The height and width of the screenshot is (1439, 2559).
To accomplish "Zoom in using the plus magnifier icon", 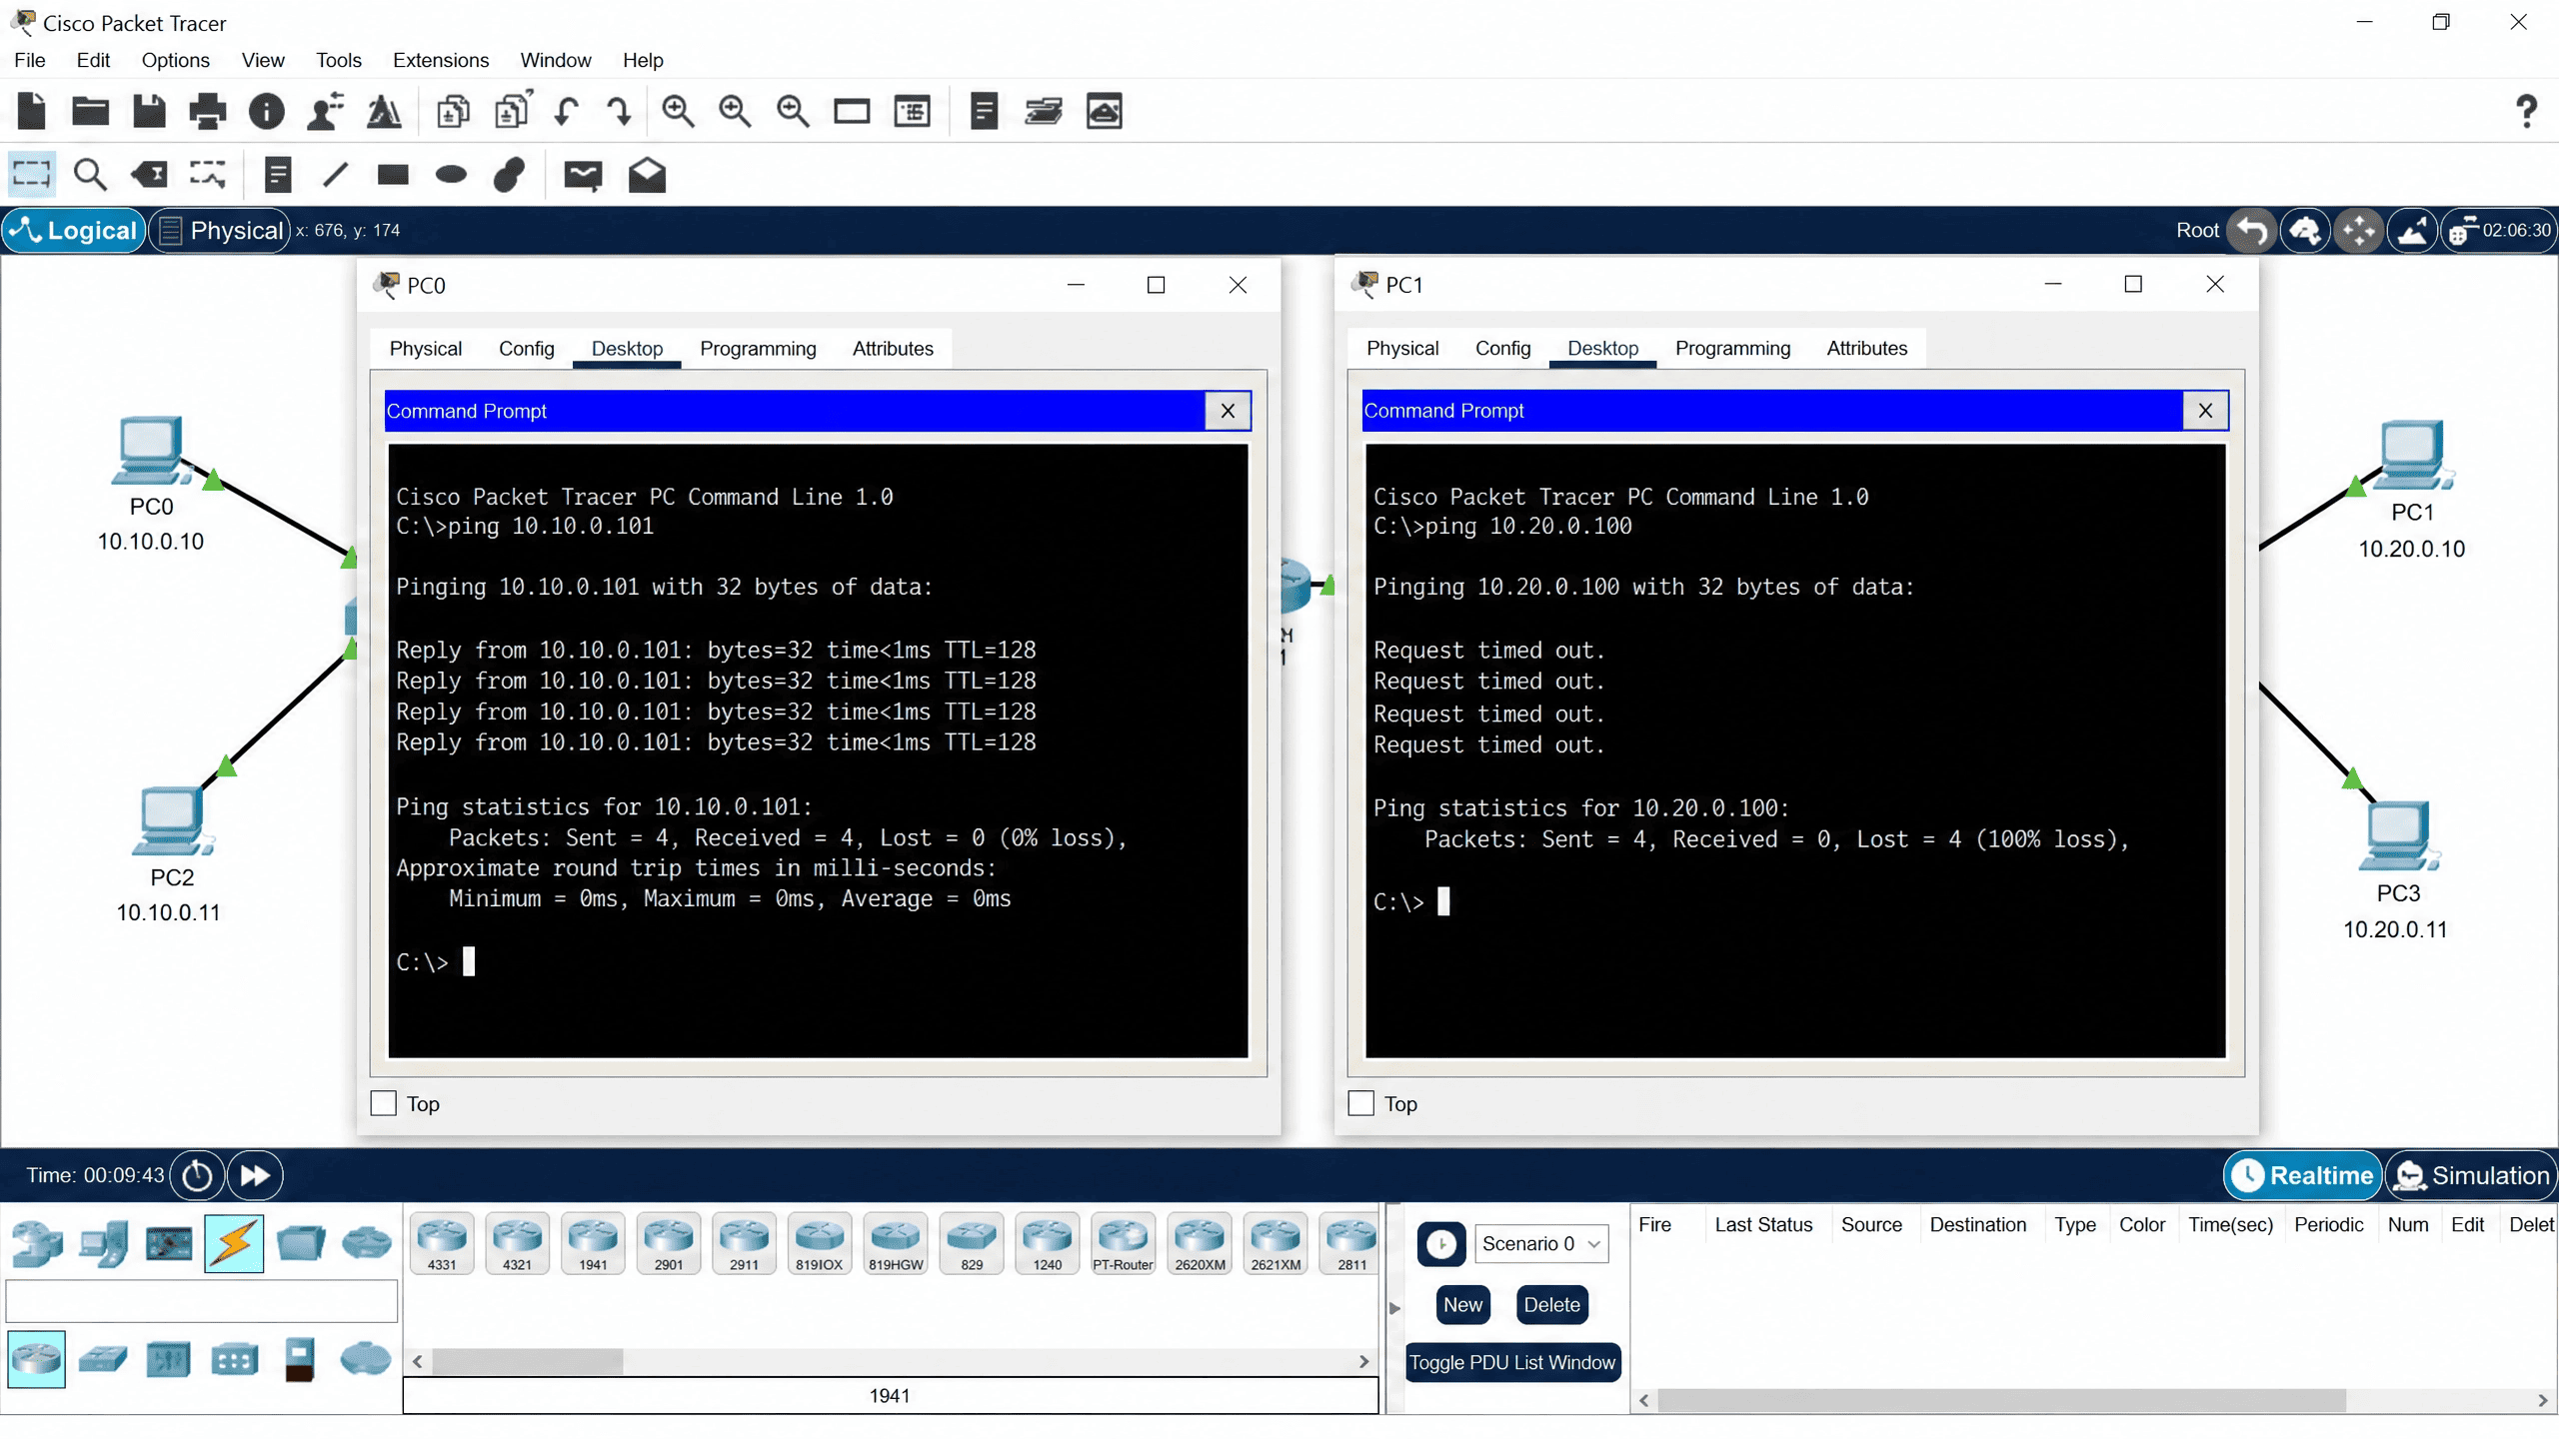I will point(678,111).
